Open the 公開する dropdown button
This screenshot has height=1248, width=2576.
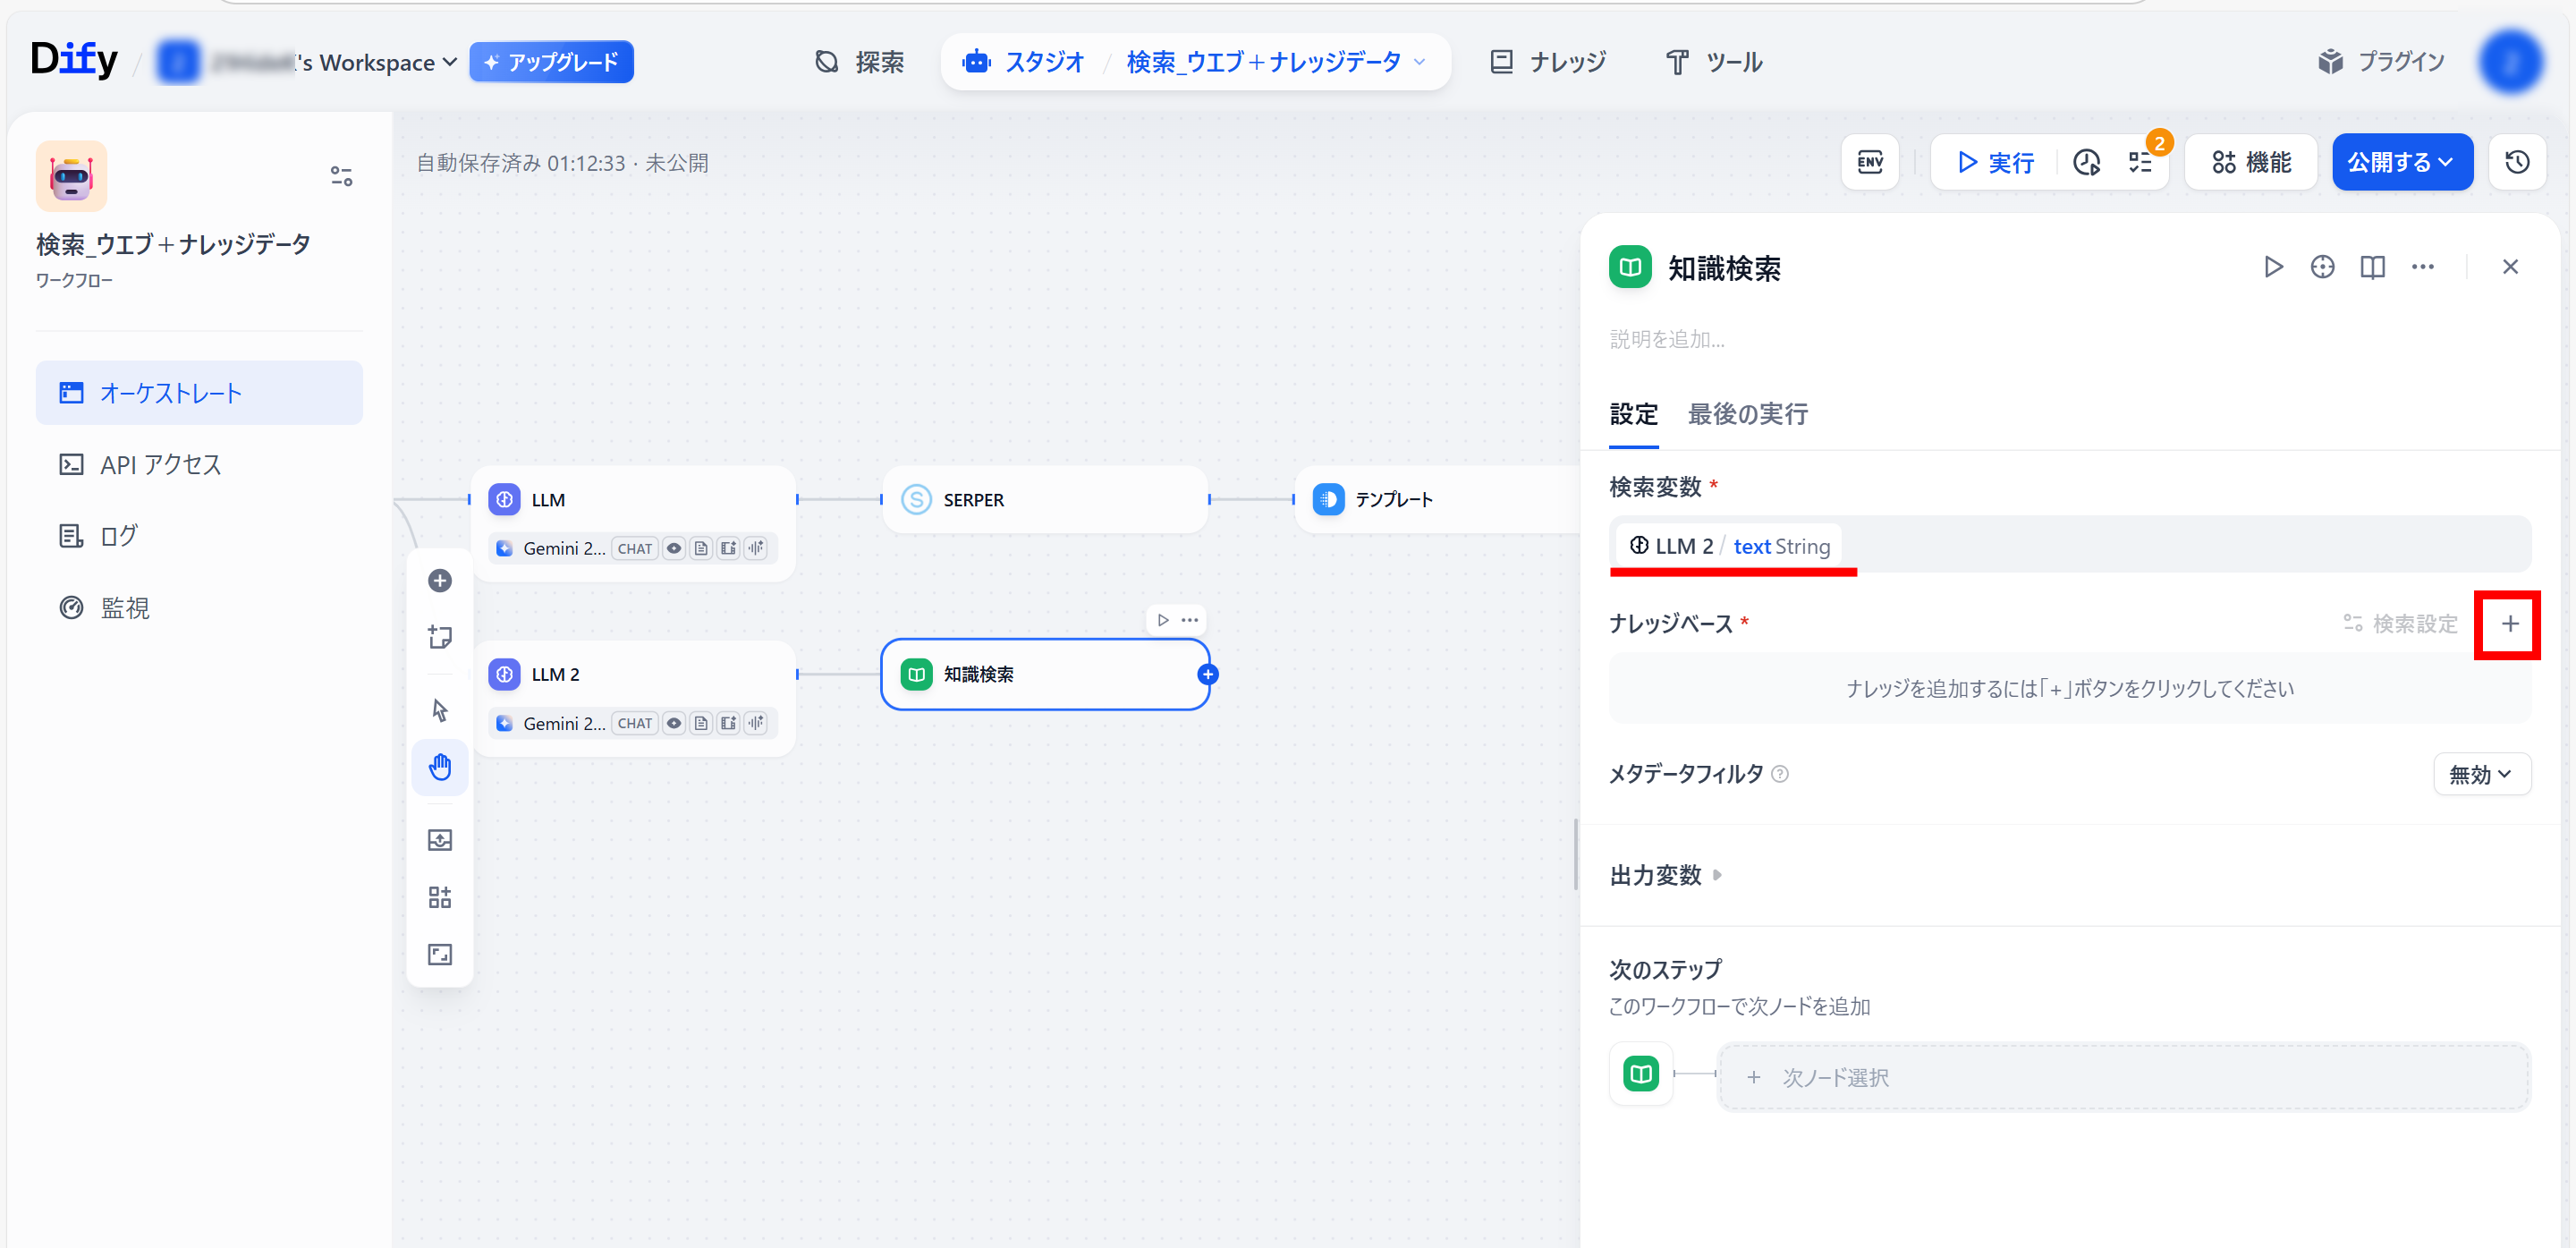(x=2401, y=162)
